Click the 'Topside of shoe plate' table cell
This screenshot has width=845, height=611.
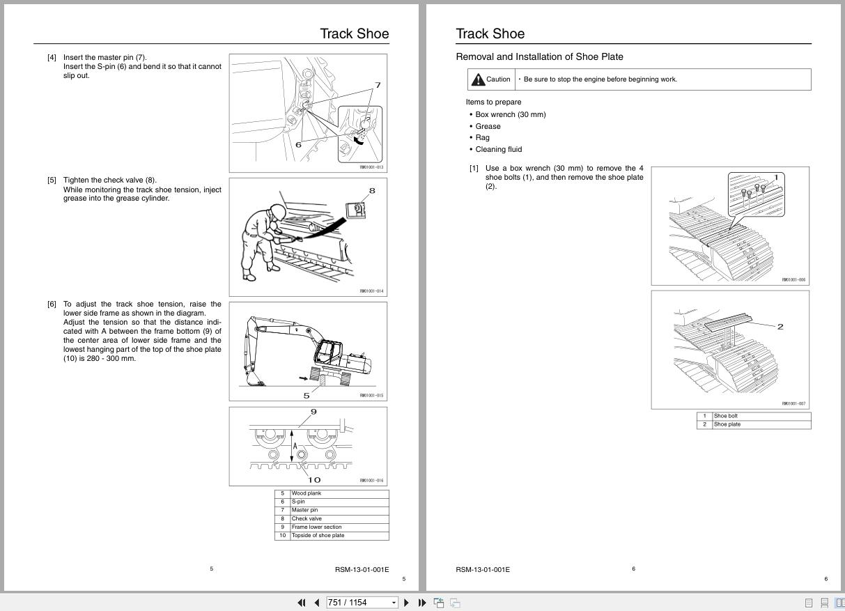[339, 536]
